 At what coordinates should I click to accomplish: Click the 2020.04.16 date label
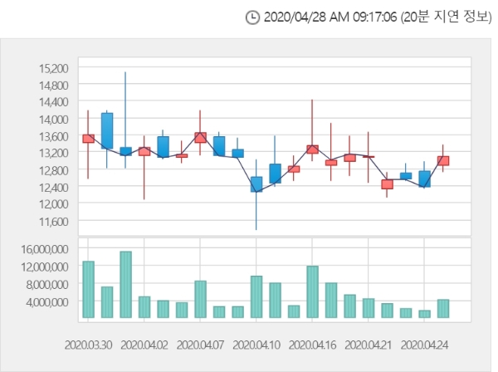coord(312,345)
